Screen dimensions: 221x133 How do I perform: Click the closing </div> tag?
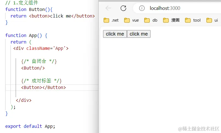[x=24, y=100]
